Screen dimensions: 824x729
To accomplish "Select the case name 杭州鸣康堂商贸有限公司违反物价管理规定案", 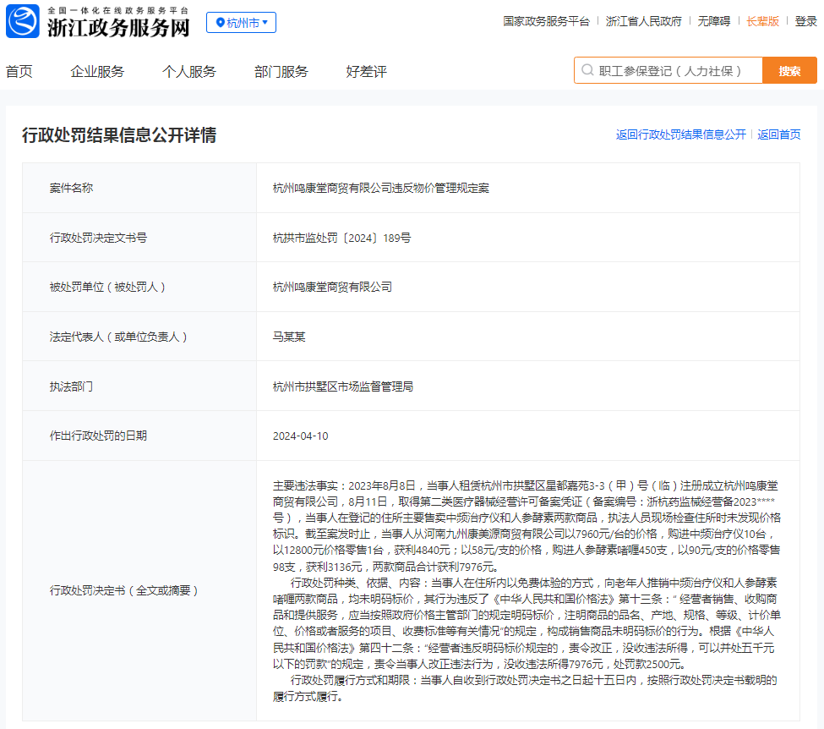I will coord(380,188).
